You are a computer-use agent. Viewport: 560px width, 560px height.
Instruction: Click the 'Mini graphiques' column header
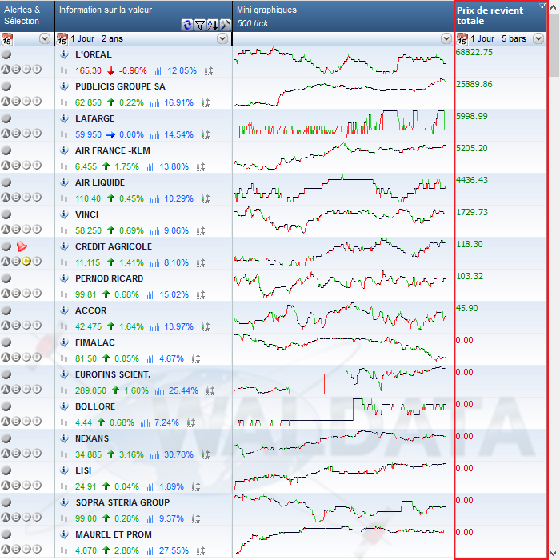point(343,16)
